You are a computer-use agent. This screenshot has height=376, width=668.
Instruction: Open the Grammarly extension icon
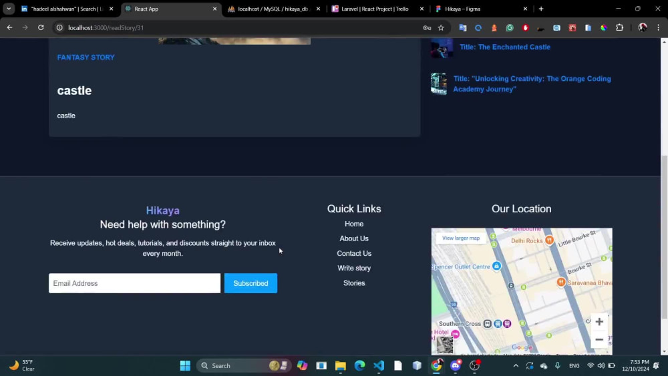510,27
